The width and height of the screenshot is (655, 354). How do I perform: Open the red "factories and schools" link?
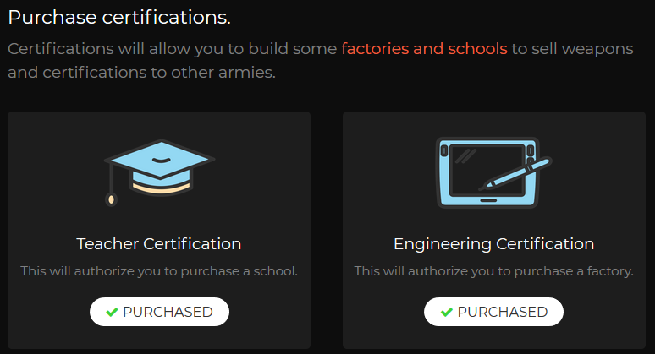click(x=424, y=48)
